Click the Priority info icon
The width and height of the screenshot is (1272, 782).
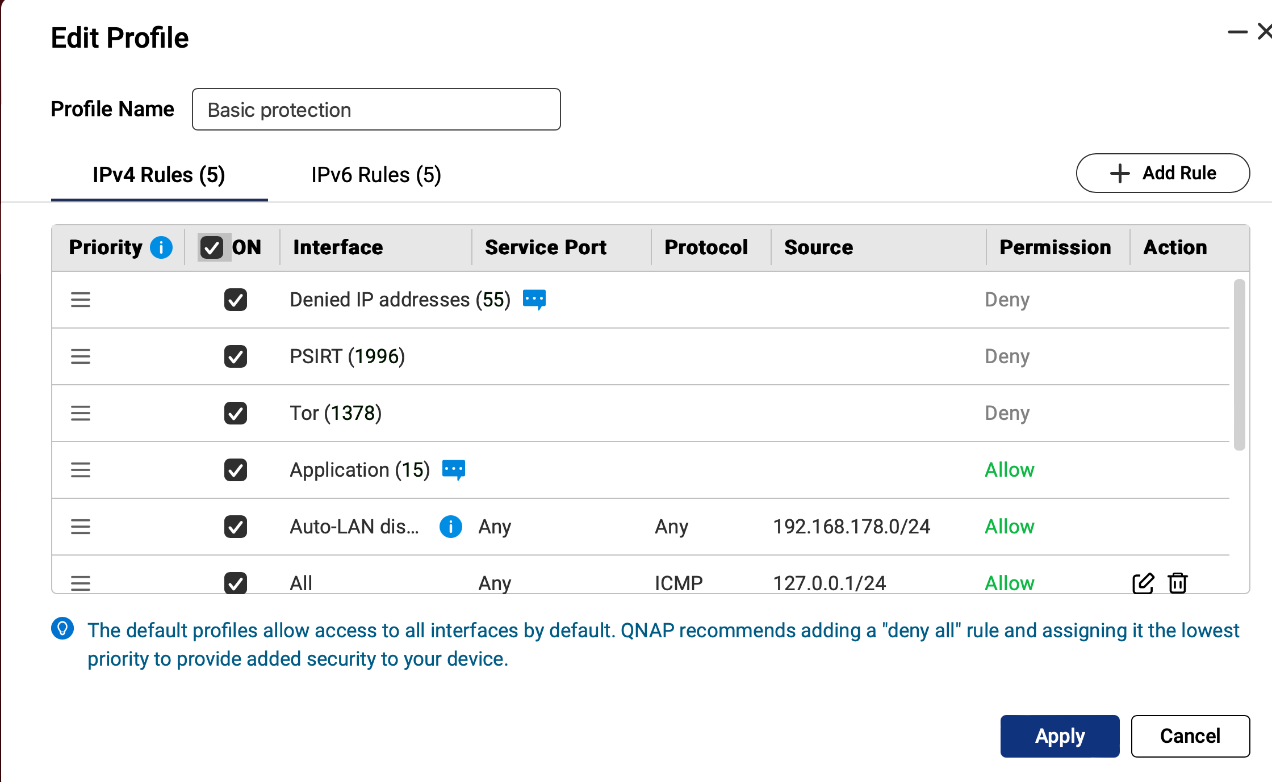[161, 247]
